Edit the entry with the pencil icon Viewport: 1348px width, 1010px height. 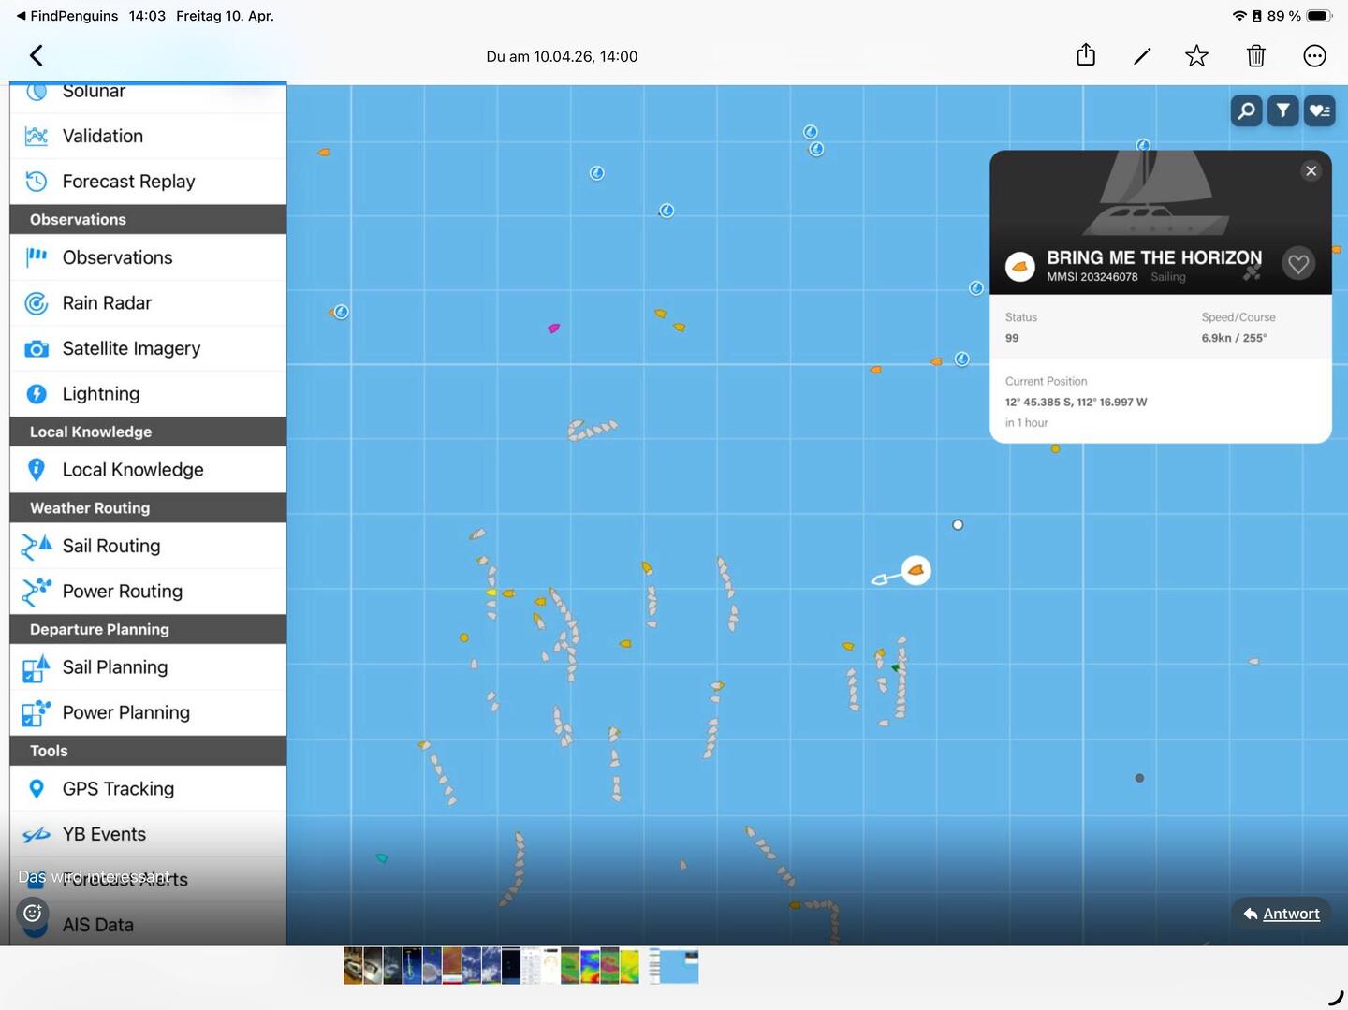(x=1142, y=55)
